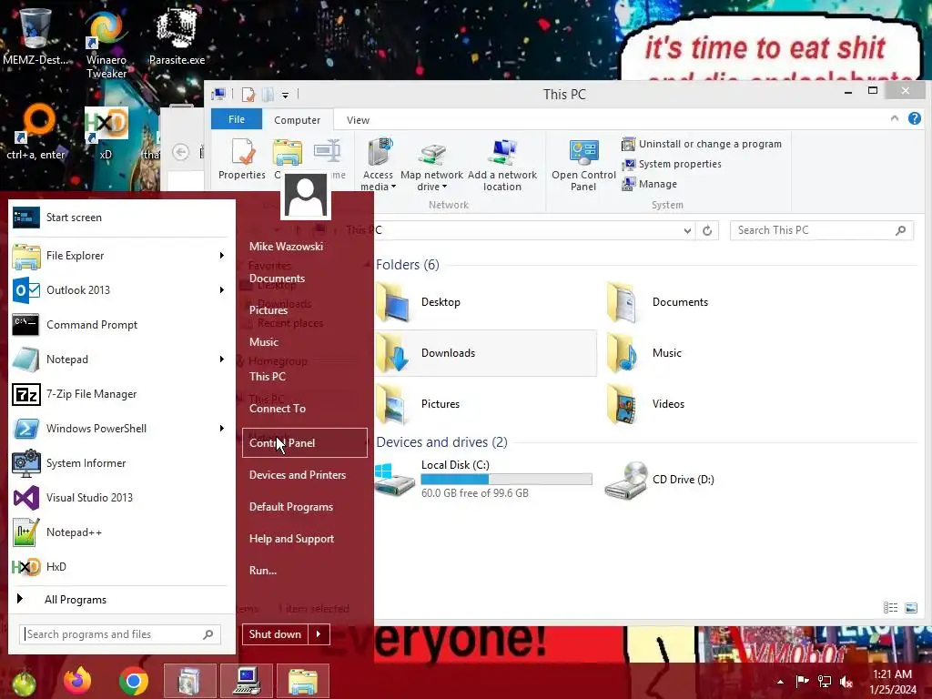Click Manage in System ribbon group
This screenshot has width=932, height=699.
click(x=649, y=184)
